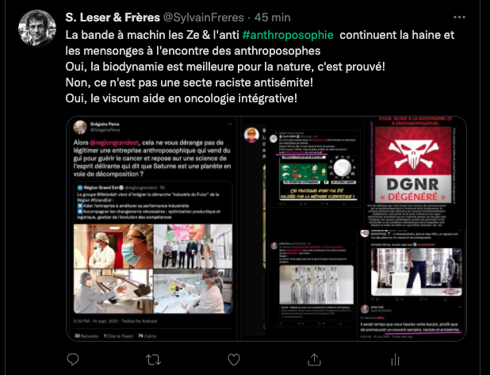Click the #anthroposophie hashtag
The height and width of the screenshot is (375, 490).
click(x=288, y=35)
